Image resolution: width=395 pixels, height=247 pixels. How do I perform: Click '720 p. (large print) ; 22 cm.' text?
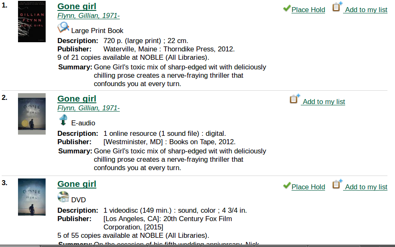[146, 41]
